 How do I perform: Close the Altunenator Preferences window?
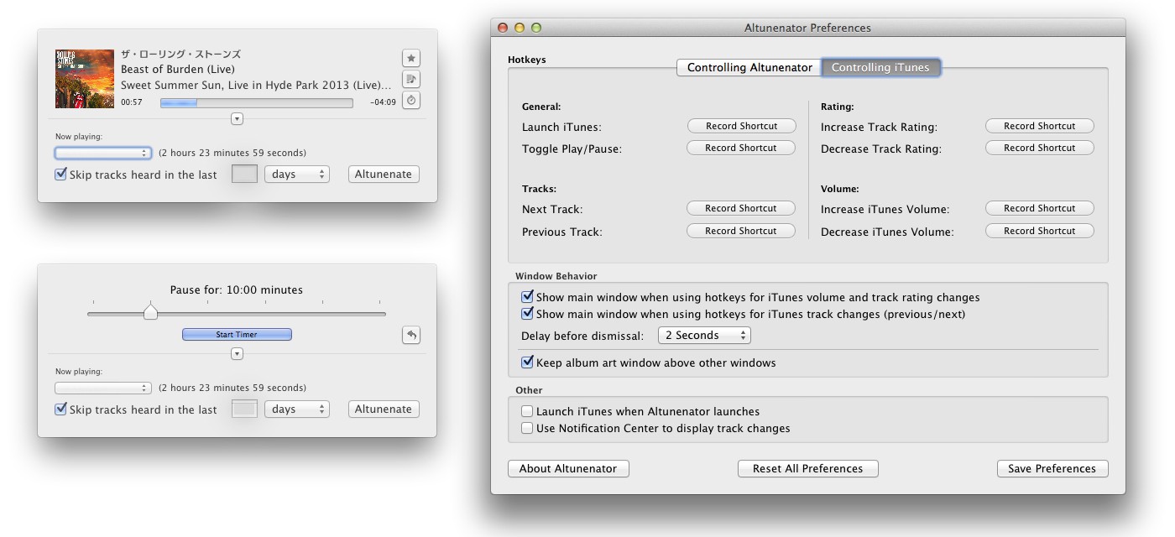(504, 28)
